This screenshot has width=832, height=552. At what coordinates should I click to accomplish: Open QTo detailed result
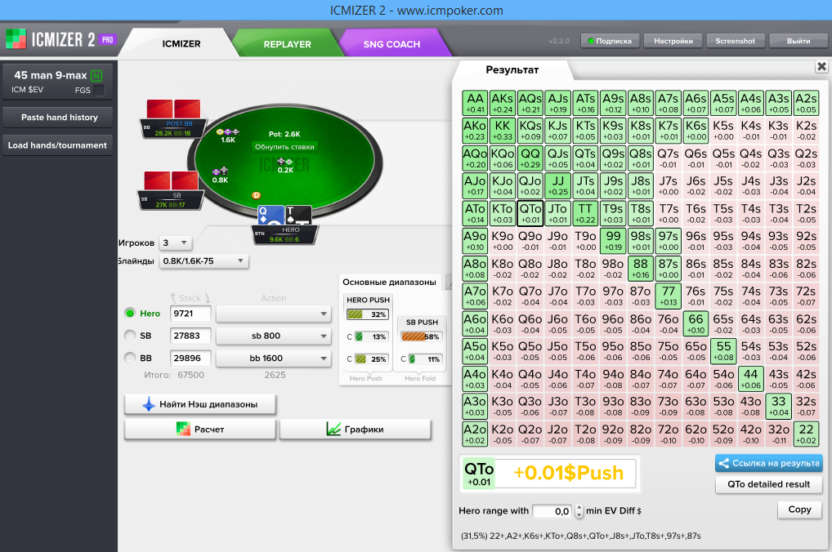pyautogui.click(x=768, y=484)
